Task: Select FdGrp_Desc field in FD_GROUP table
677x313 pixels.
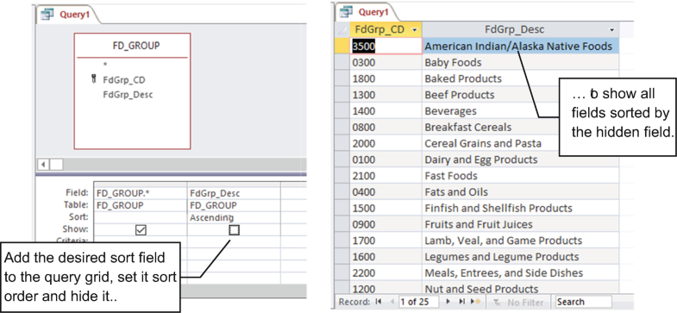Action: pyautogui.click(x=128, y=95)
